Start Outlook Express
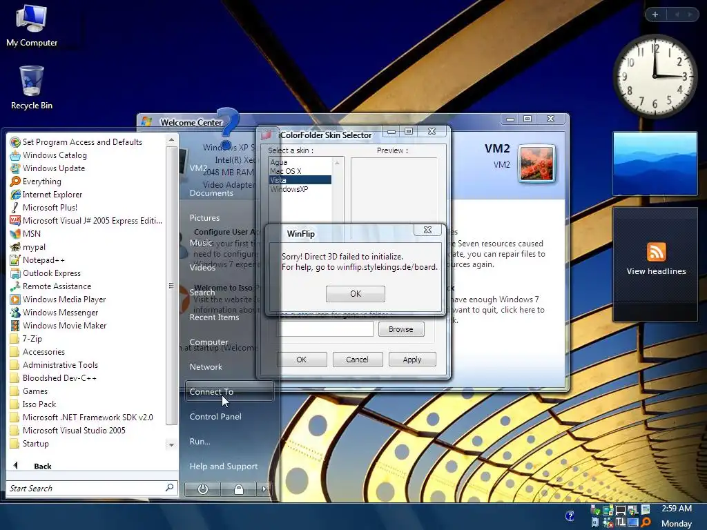This screenshot has height=530, width=707. 45,273
